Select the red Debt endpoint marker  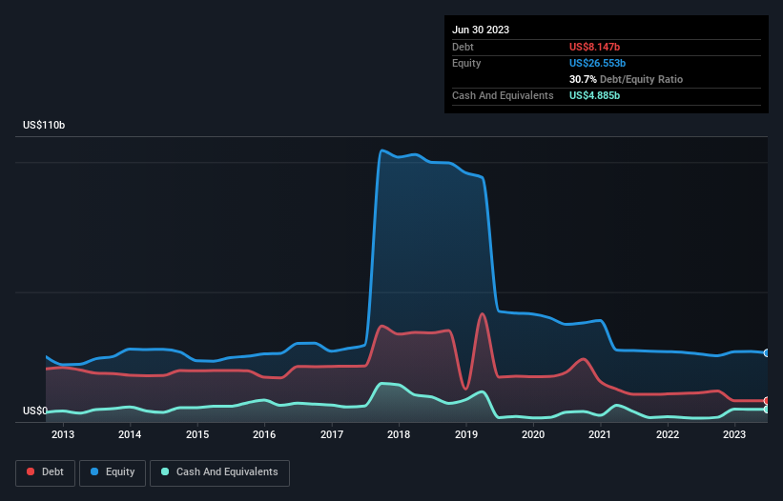tap(767, 401)
